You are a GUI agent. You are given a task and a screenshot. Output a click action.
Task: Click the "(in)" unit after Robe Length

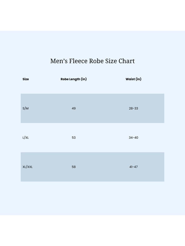(84, 79)
